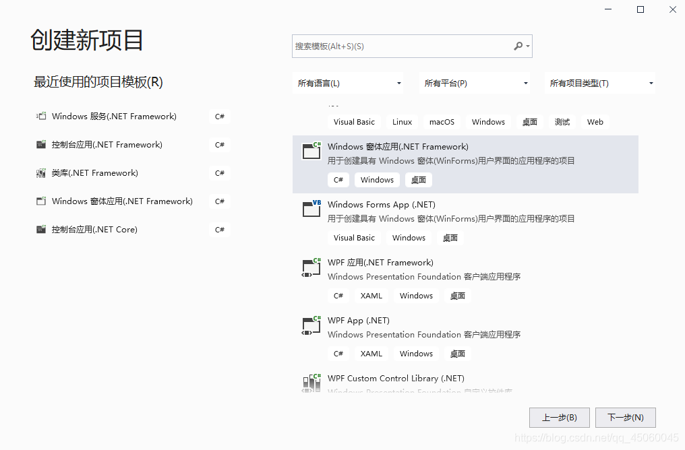The image size is (685, 450).
Task: Click the 类库(.NET Framework) recent icon
Action: click(x=41, y=173)
